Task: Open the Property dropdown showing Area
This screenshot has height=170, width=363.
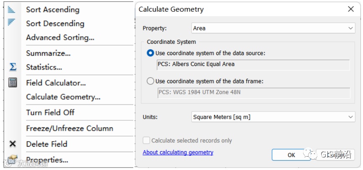Action: (273, 28)
